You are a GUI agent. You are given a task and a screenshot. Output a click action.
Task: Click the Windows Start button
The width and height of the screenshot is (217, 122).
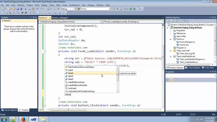(x=4, y=119)
